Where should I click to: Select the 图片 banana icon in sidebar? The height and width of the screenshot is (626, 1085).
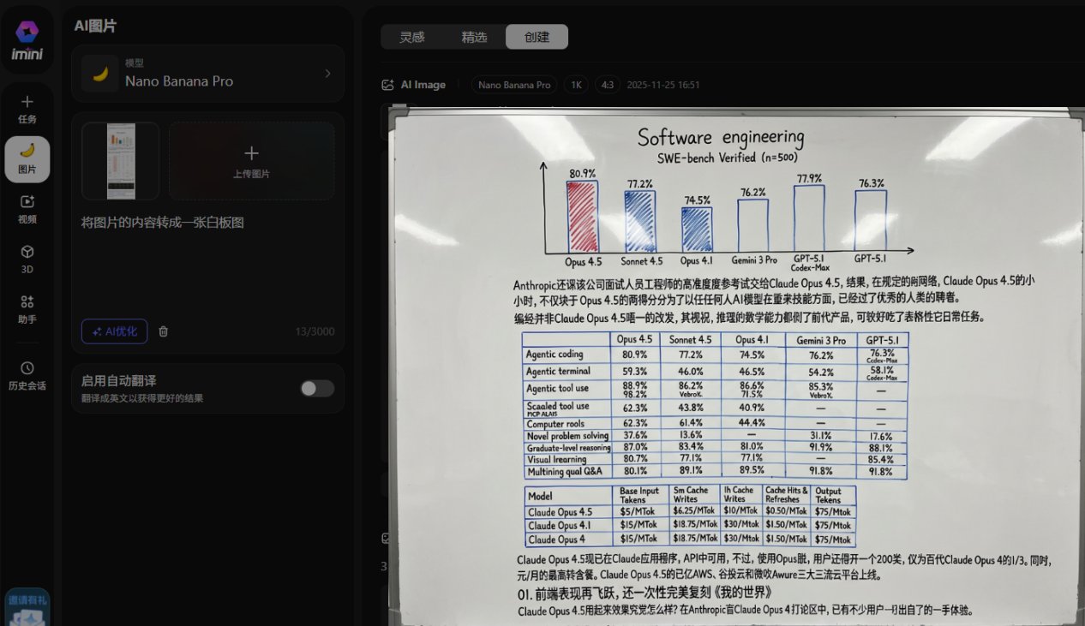(27, 158)
